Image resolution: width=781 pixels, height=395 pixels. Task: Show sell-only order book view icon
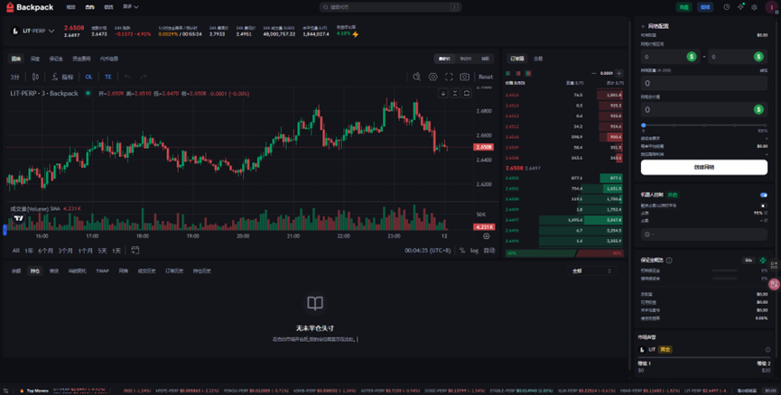(x=518, y=73)
